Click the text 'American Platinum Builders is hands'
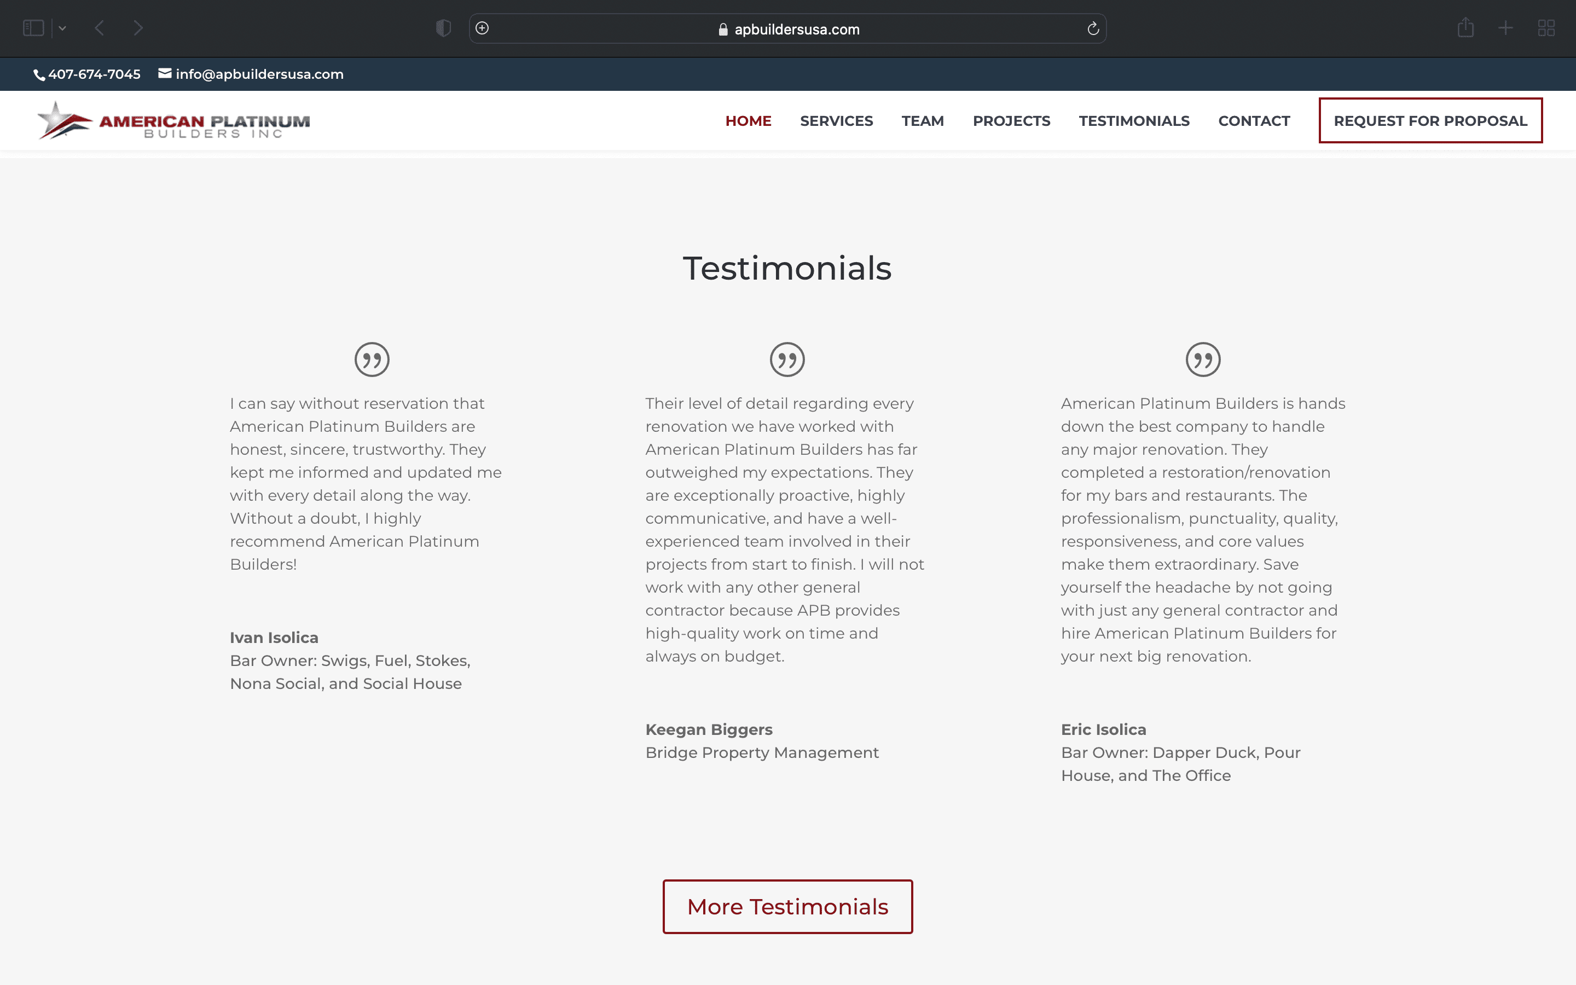This screenshot has height=985, width=1576. coord(1203,404)
